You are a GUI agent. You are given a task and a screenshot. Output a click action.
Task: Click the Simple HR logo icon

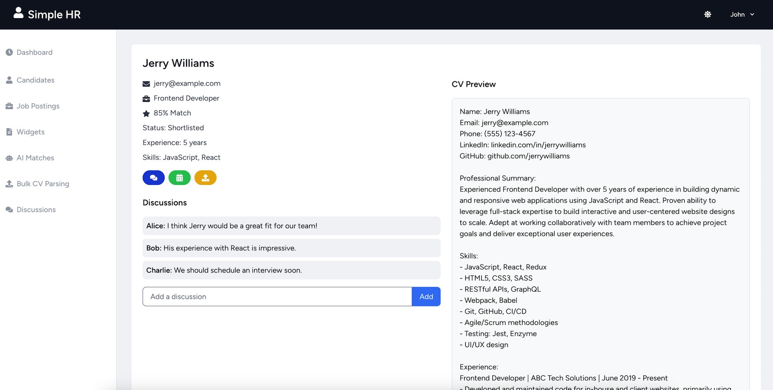point(19,13)
